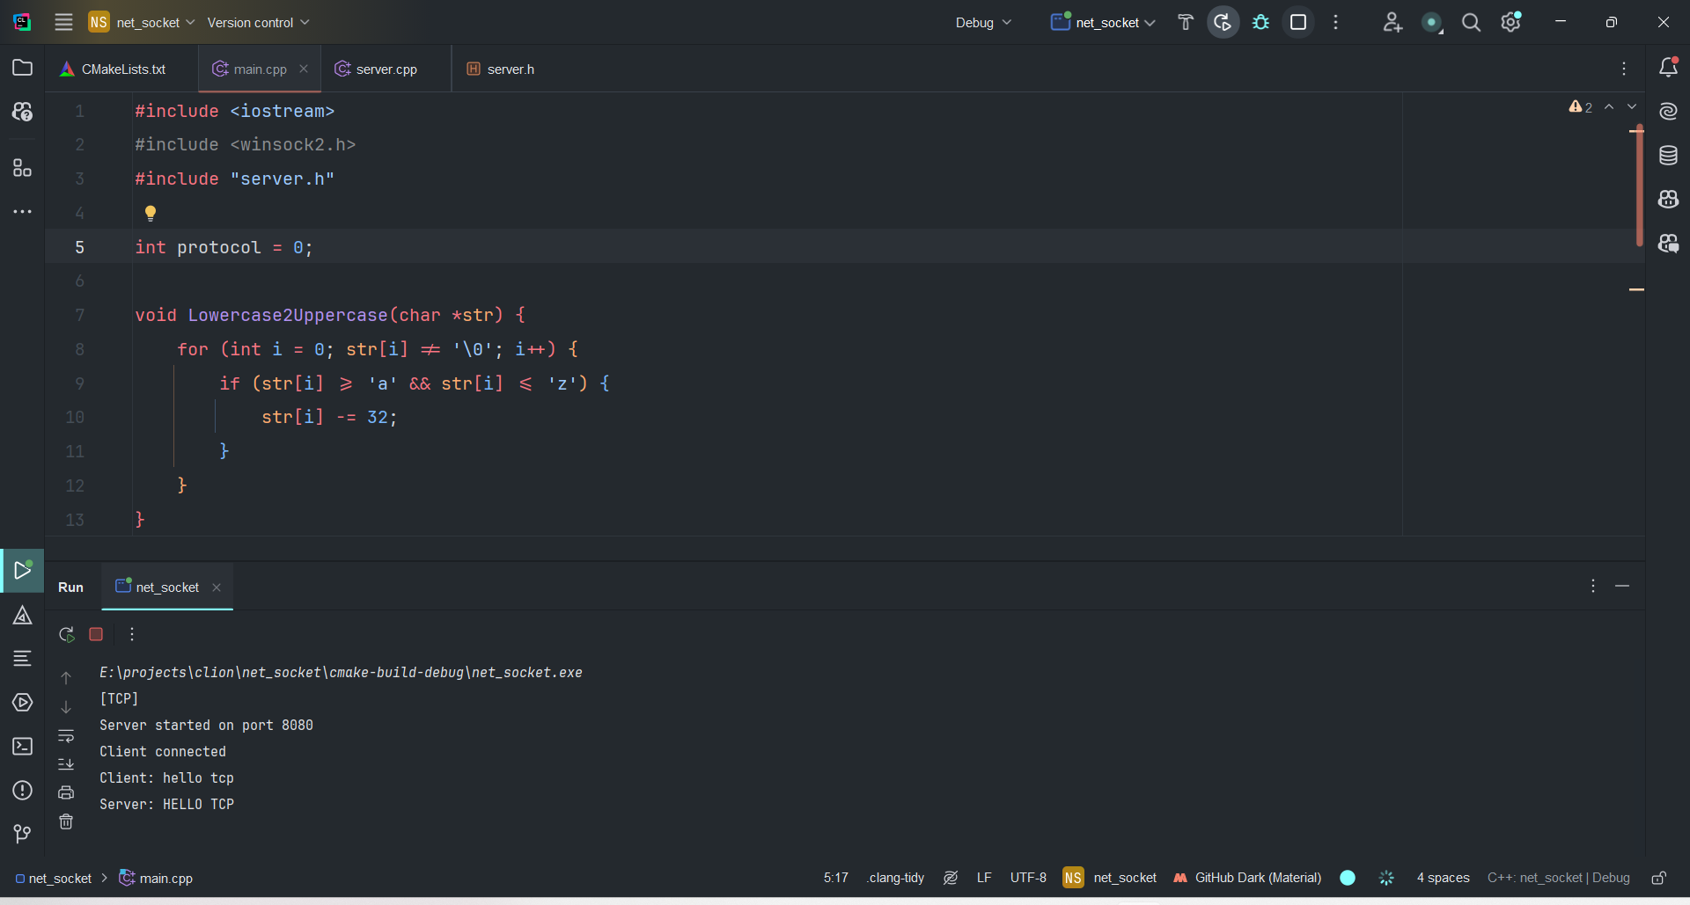Stop the running net_socket process in toolbar
Screen dimensions: 1690x905
pos(1298,22)
